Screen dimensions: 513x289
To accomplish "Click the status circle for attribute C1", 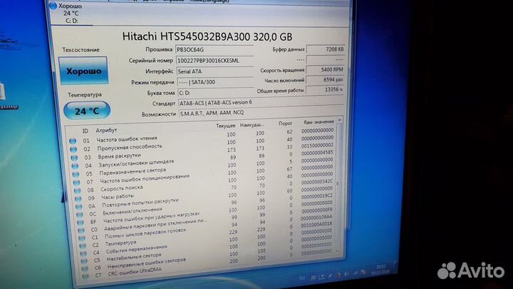I will (x=82, y=238).
